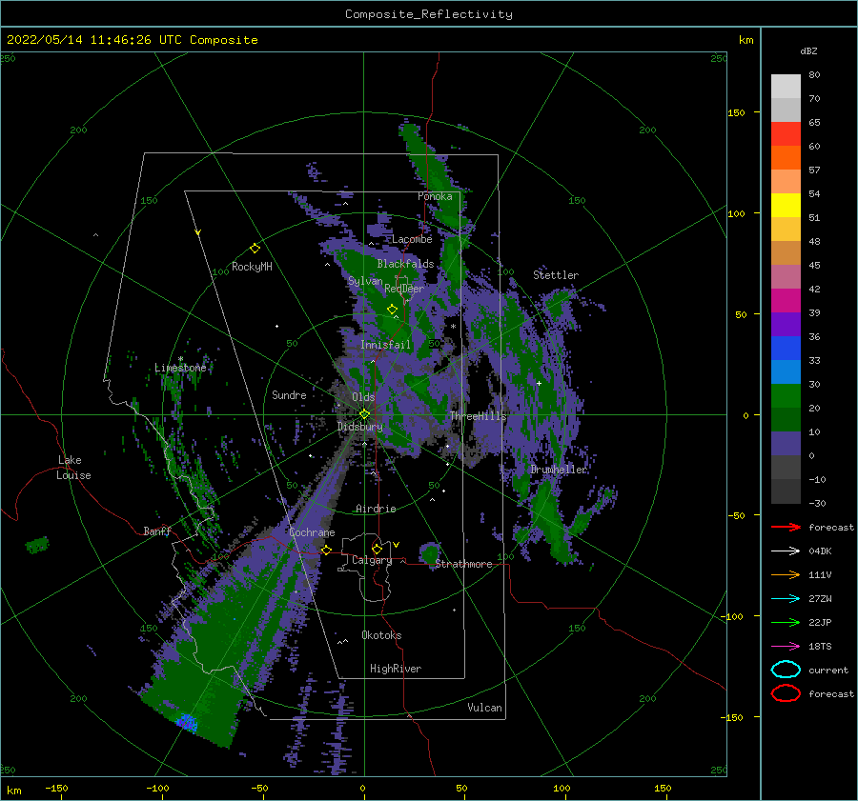Select the purple 39 dBZ legend swatch
The image size is (858, 801).
786,325
